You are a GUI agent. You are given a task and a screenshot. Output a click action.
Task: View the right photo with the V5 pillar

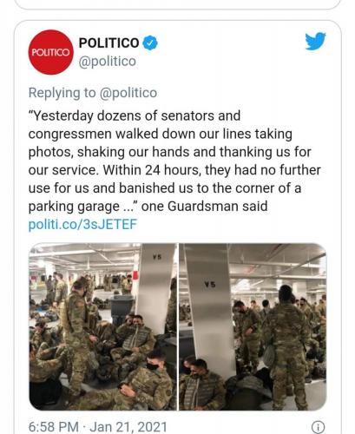253,326
